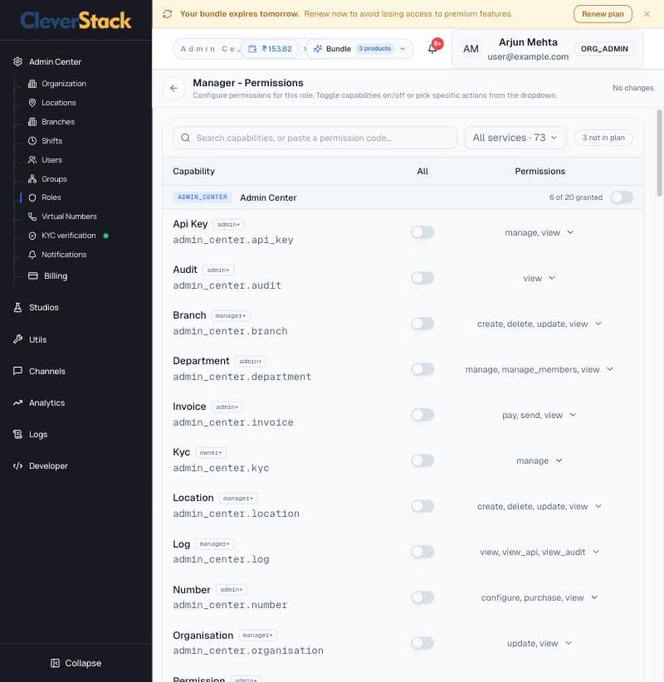This screenshot has width=664, height=682.
Task: Click the Virtual Numbers phone icon
Action: 32,217
